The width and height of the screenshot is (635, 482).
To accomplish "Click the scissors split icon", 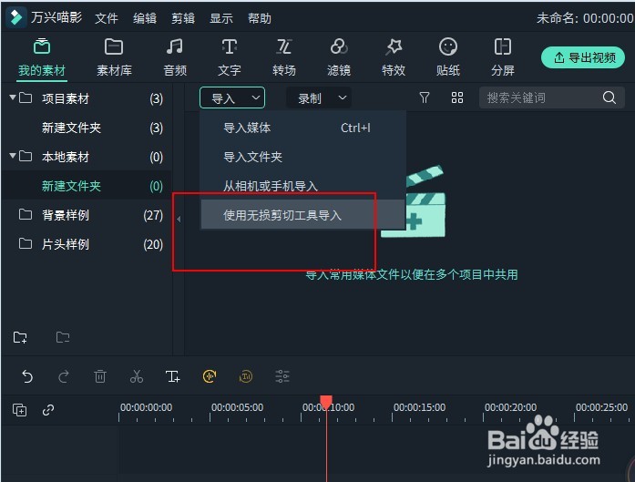I will [x=137, y=376].
